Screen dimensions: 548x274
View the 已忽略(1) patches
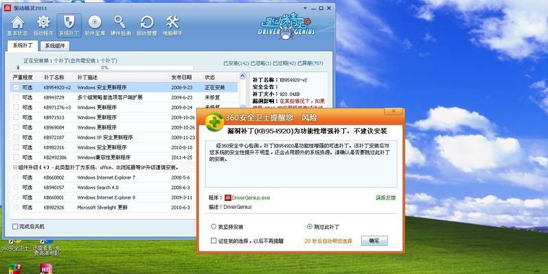261,64
